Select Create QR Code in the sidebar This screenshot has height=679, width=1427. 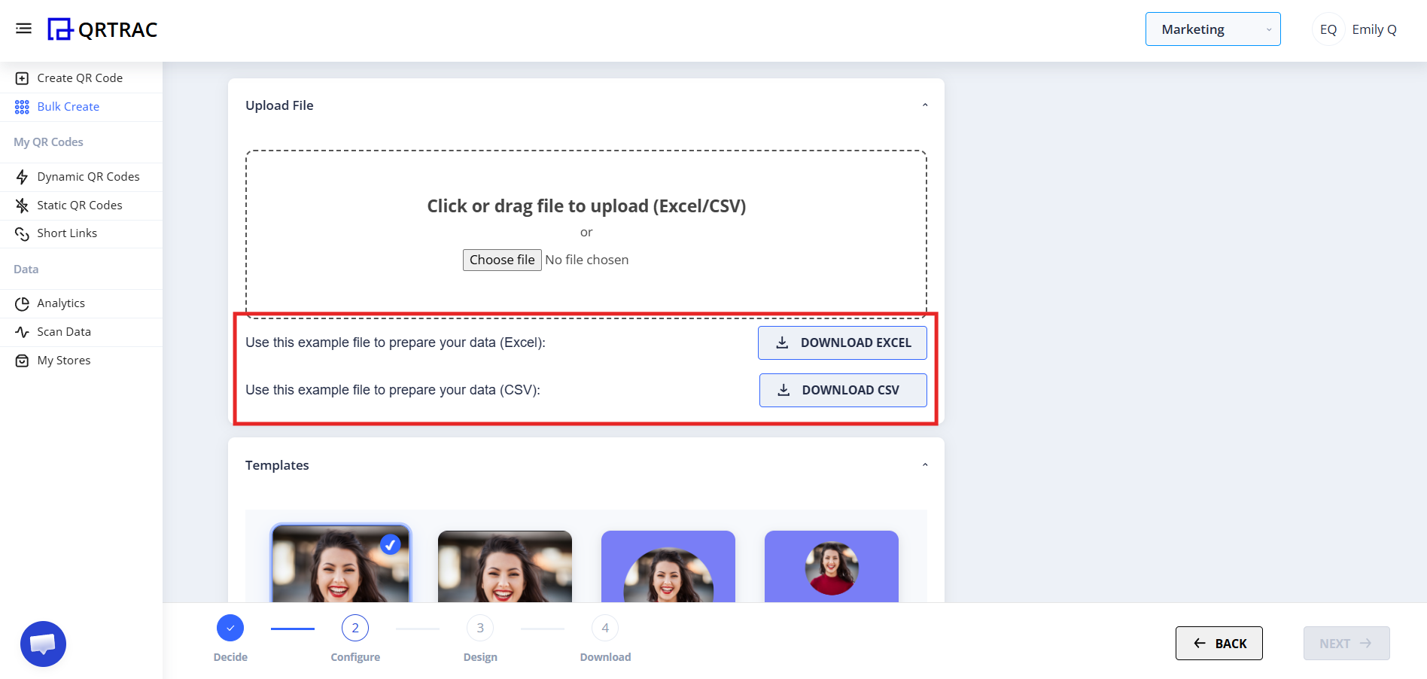(80, 78)
